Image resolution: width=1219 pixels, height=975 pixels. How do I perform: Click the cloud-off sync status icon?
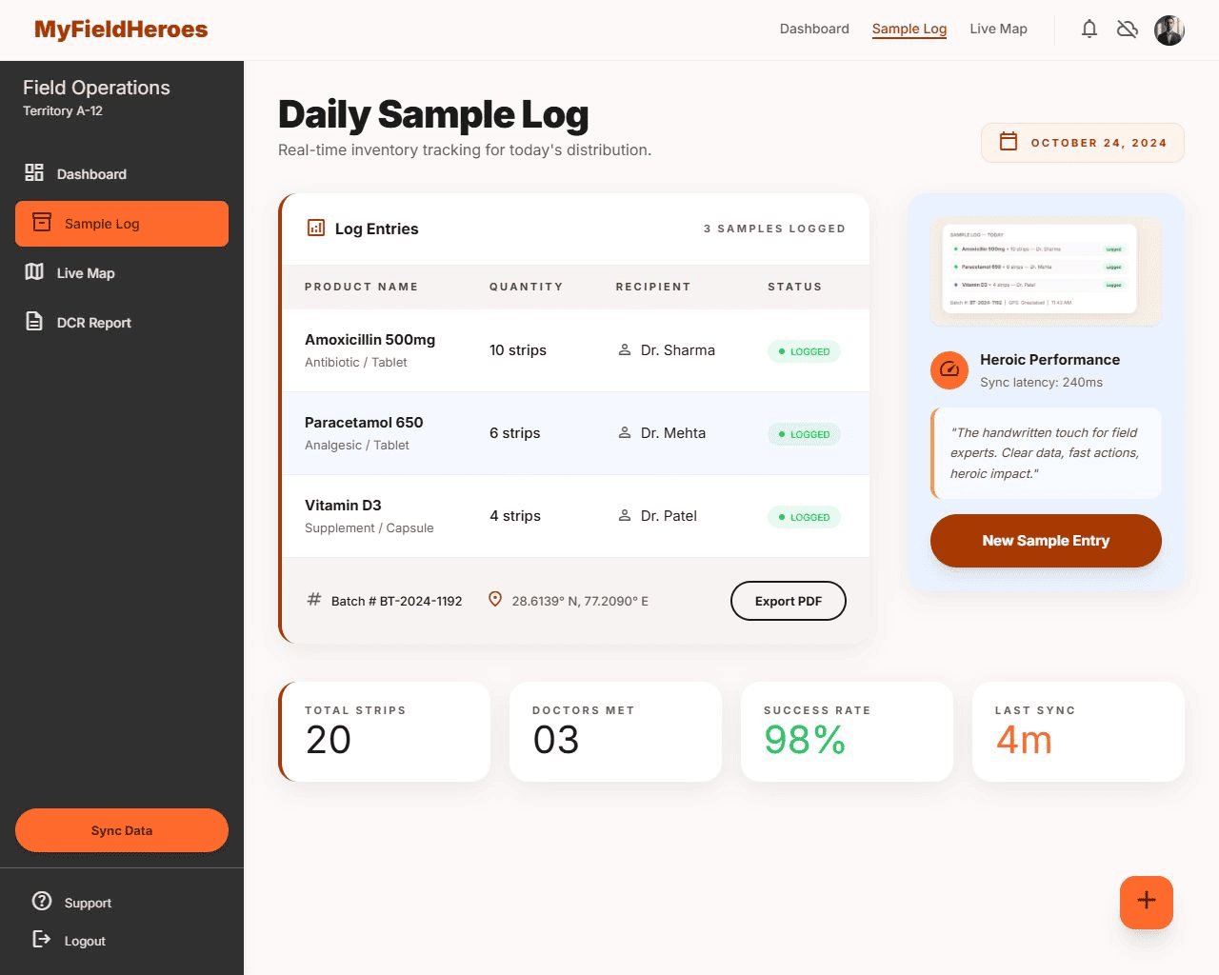1128,30
